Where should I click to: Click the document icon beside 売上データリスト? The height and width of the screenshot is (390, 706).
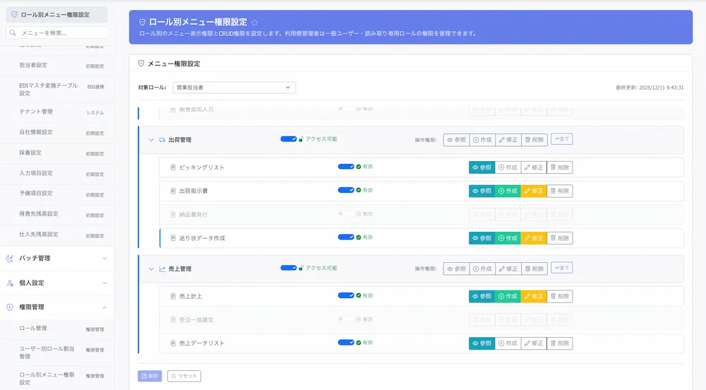pyautogui.click(x=173, y=343)
